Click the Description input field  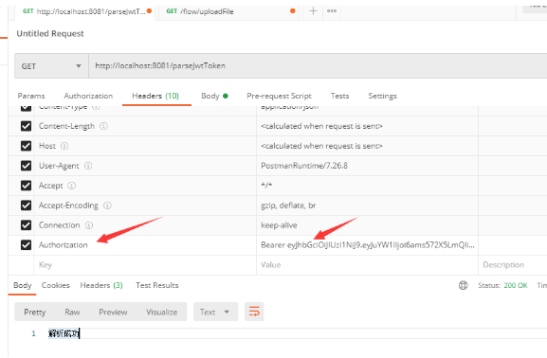pyautogui.click(x=513, y=265)
